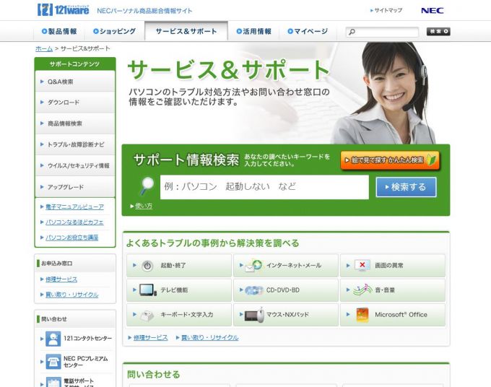Click 121コンタクトセンター text link

point(87,338)
